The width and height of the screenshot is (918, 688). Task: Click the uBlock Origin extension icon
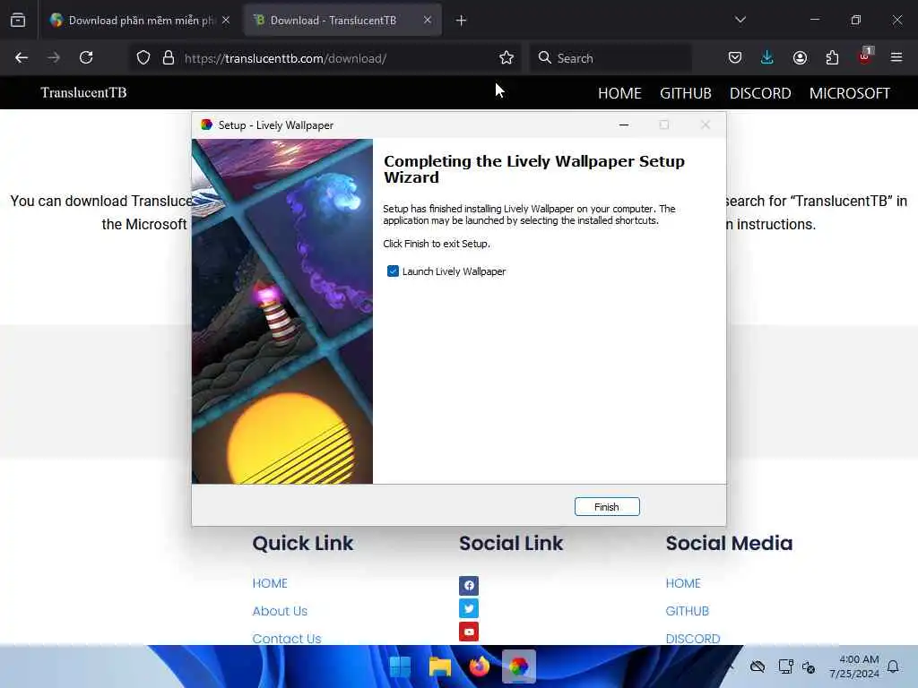[865, 56]
